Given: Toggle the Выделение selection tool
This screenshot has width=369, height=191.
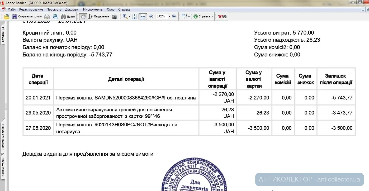Looking at the screenshot, I should pyautogui.click(x=99, y=16).
